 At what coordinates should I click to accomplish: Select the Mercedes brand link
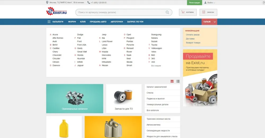coord(106,55)
